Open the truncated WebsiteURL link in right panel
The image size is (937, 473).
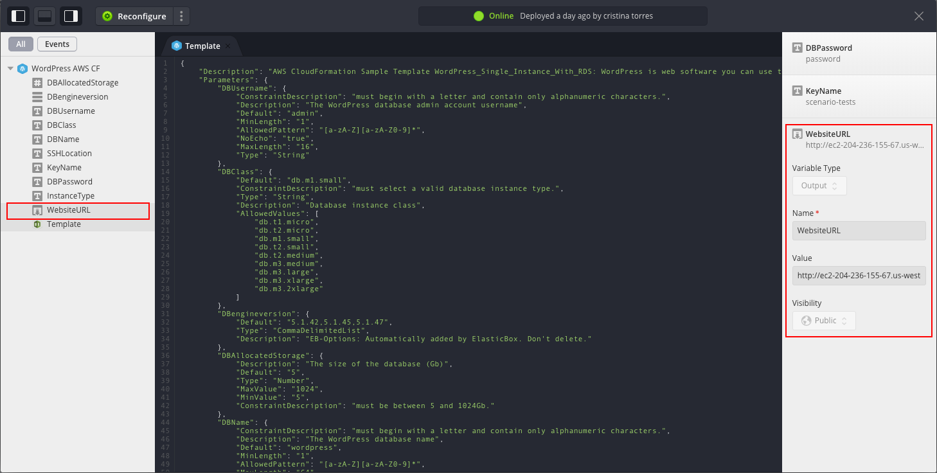[864, 145]
